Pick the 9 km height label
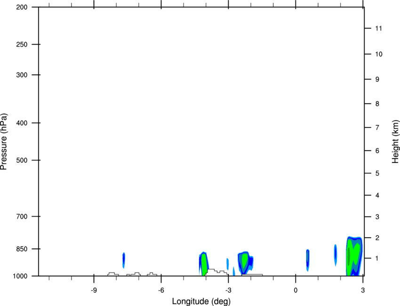 click(377, 80)
